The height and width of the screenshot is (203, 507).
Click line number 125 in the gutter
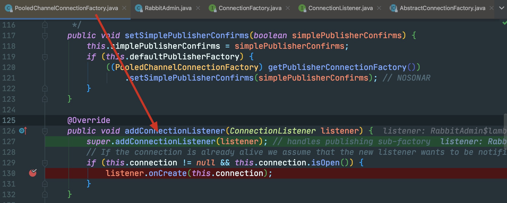click(x=9, y=120)
